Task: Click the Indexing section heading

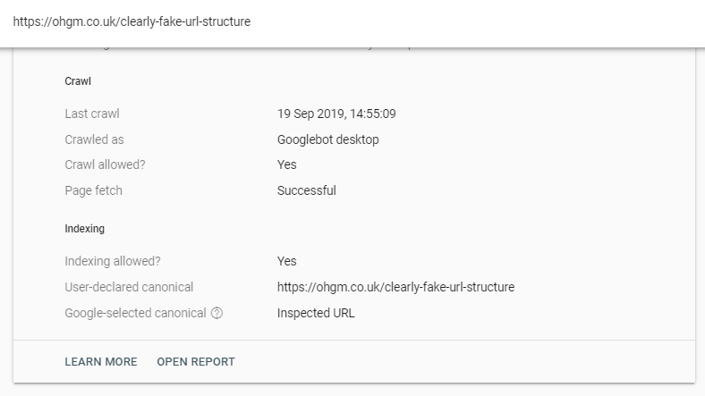Action: [84, 229]
